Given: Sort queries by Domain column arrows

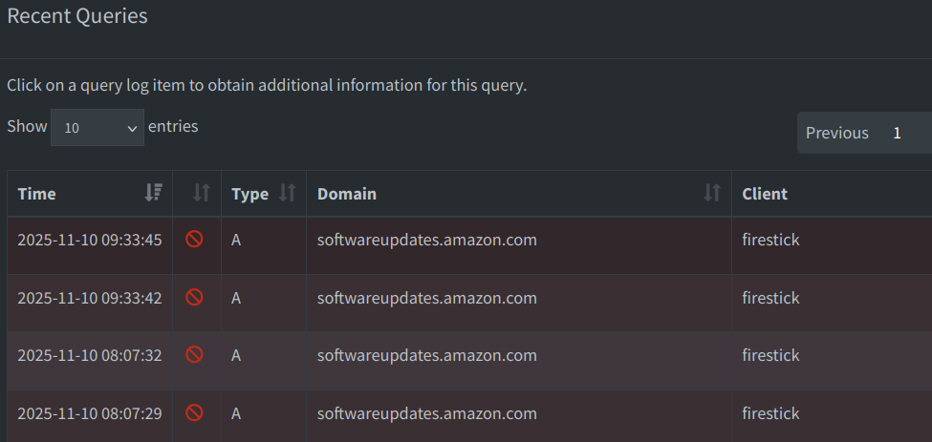Looking at the screenshot, I should click(x=712, y=193).
